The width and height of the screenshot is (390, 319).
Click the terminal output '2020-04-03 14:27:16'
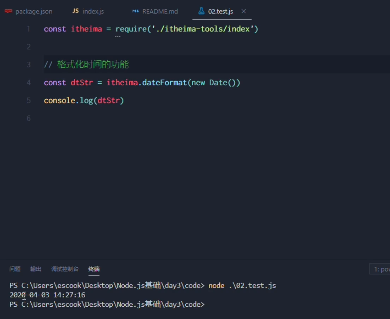[47, 295]
